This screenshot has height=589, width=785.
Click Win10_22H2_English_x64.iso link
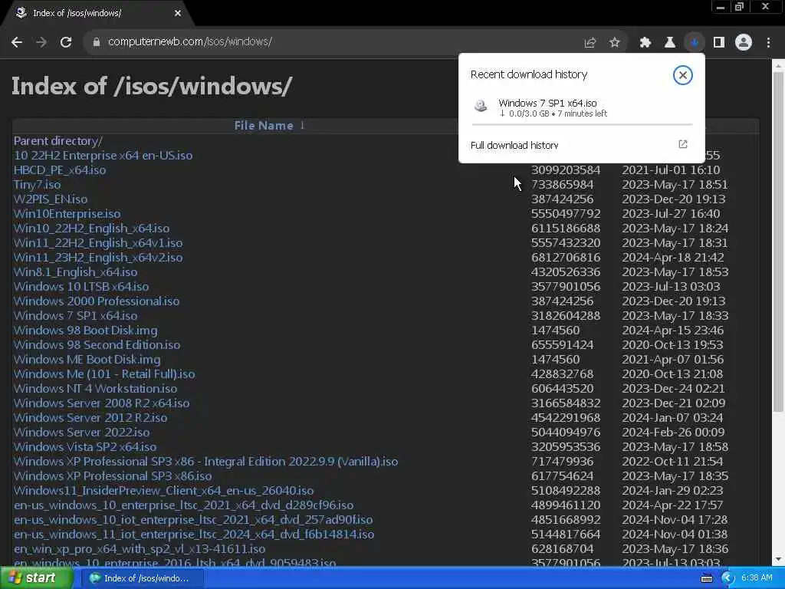click(92, 228)
